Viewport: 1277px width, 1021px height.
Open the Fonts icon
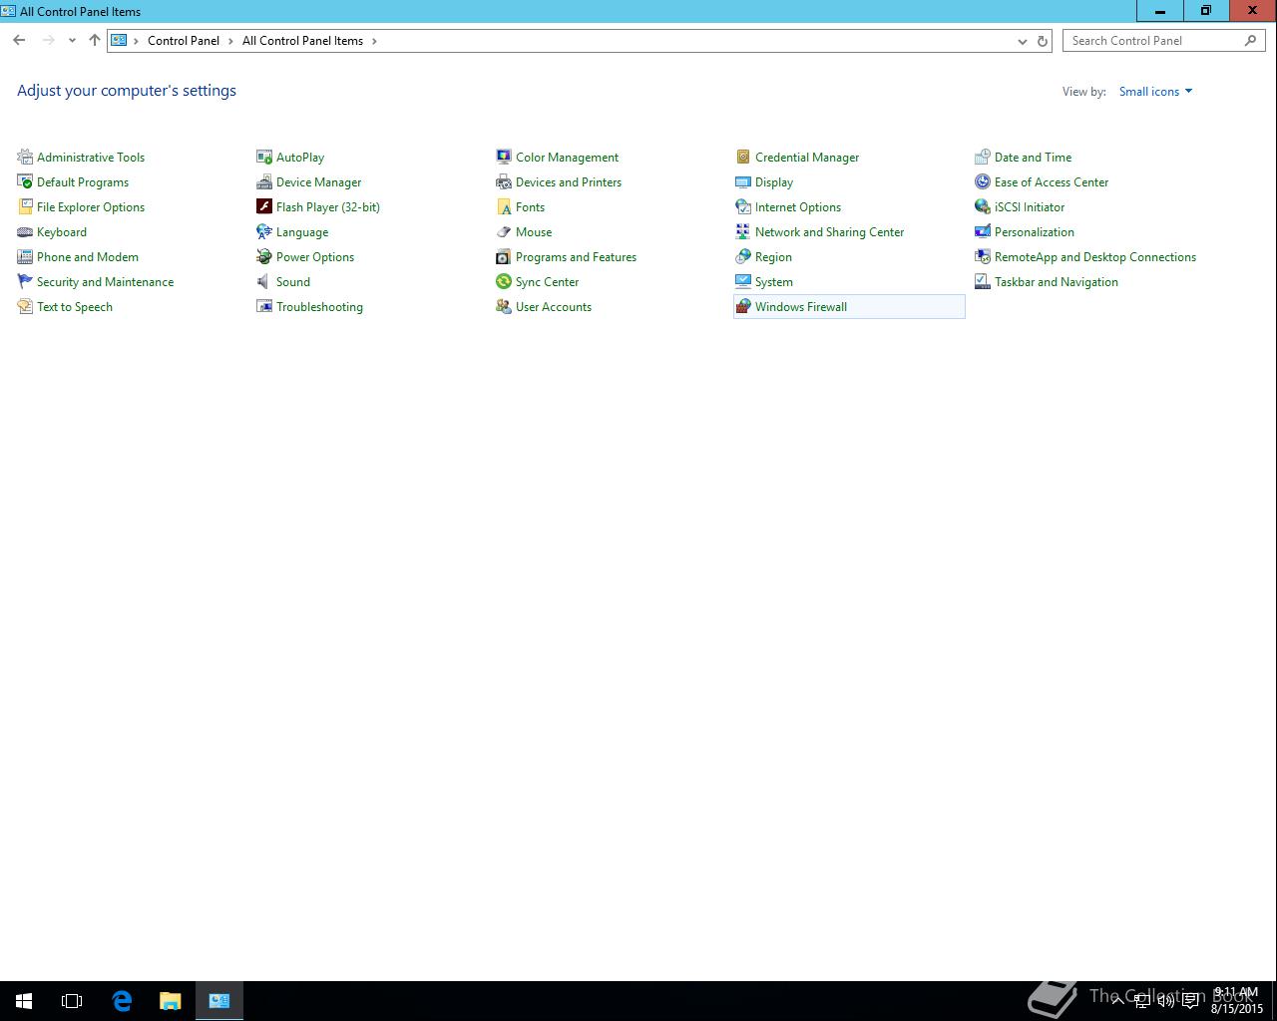tap(504, 206)
